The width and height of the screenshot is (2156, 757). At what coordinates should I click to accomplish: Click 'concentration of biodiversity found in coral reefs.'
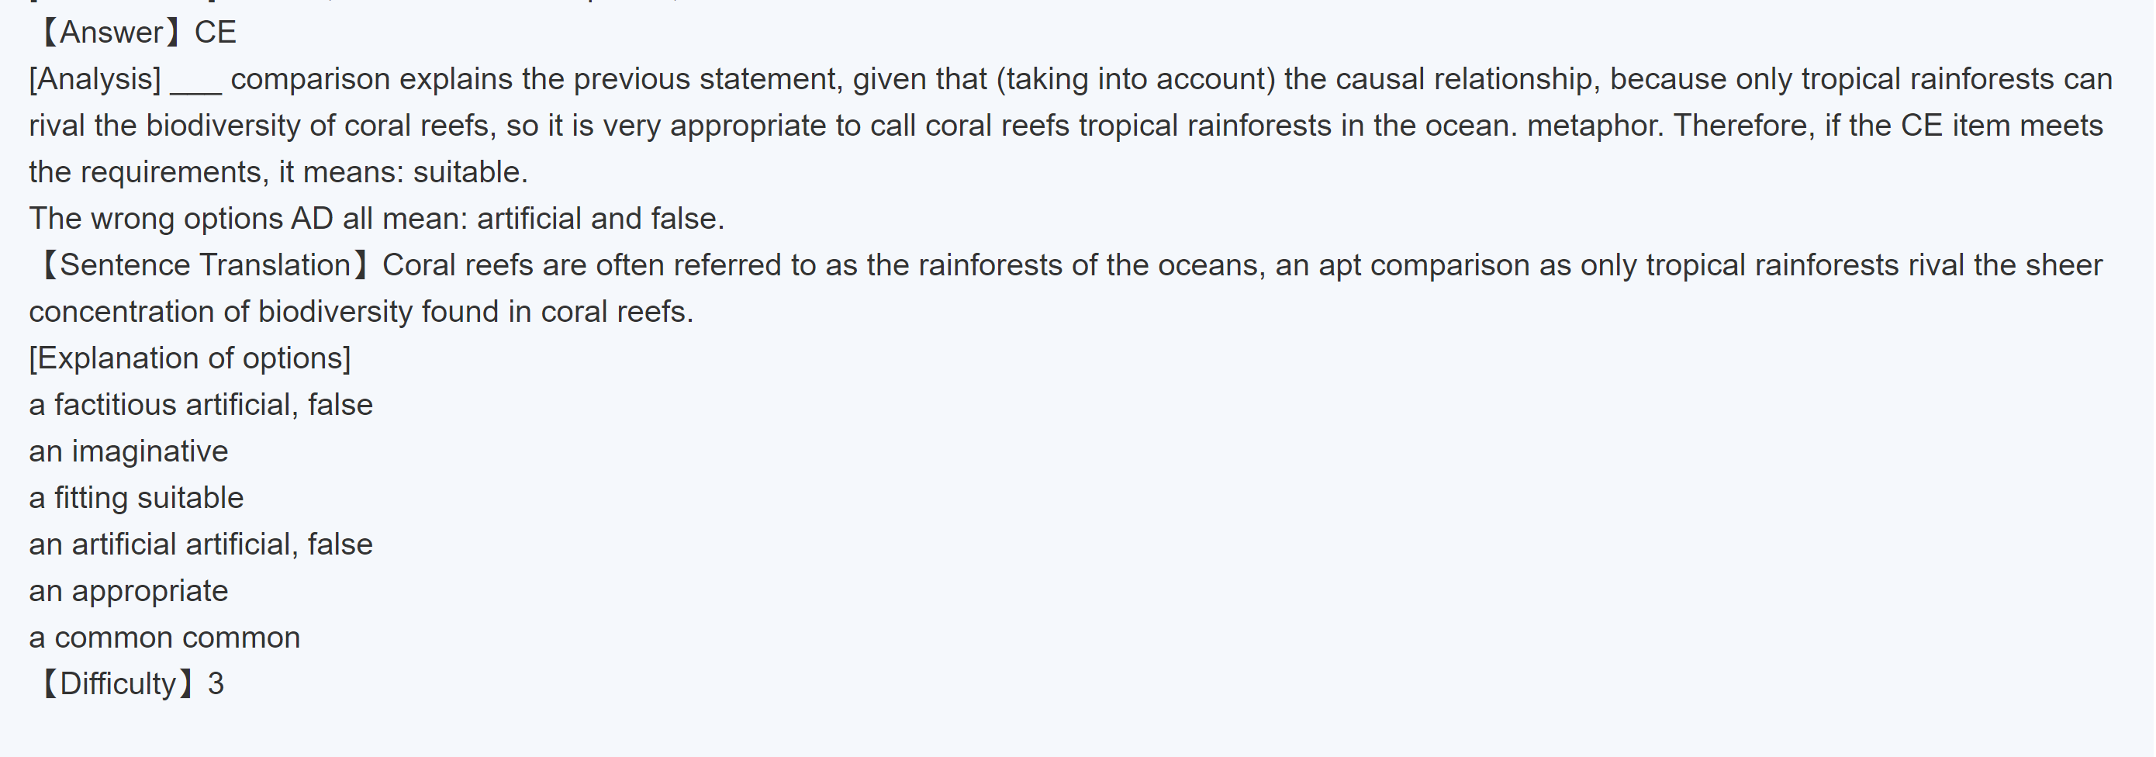pyautogui.click(x=361, y=312)
